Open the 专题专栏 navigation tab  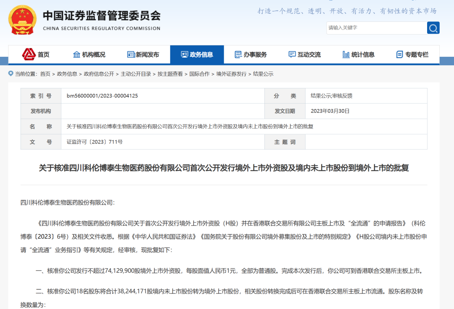412,54
